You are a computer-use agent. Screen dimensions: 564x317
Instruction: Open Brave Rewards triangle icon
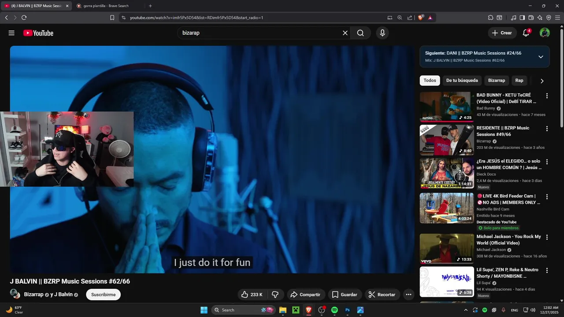click(430, 18)
